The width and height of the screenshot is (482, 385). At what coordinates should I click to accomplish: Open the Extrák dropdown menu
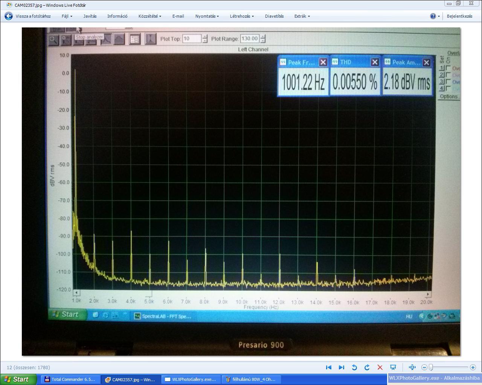pyautogui.click(x=302, y=16)
